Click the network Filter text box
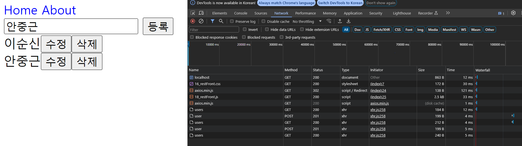The image size is (522, 146). click(214, 30)
